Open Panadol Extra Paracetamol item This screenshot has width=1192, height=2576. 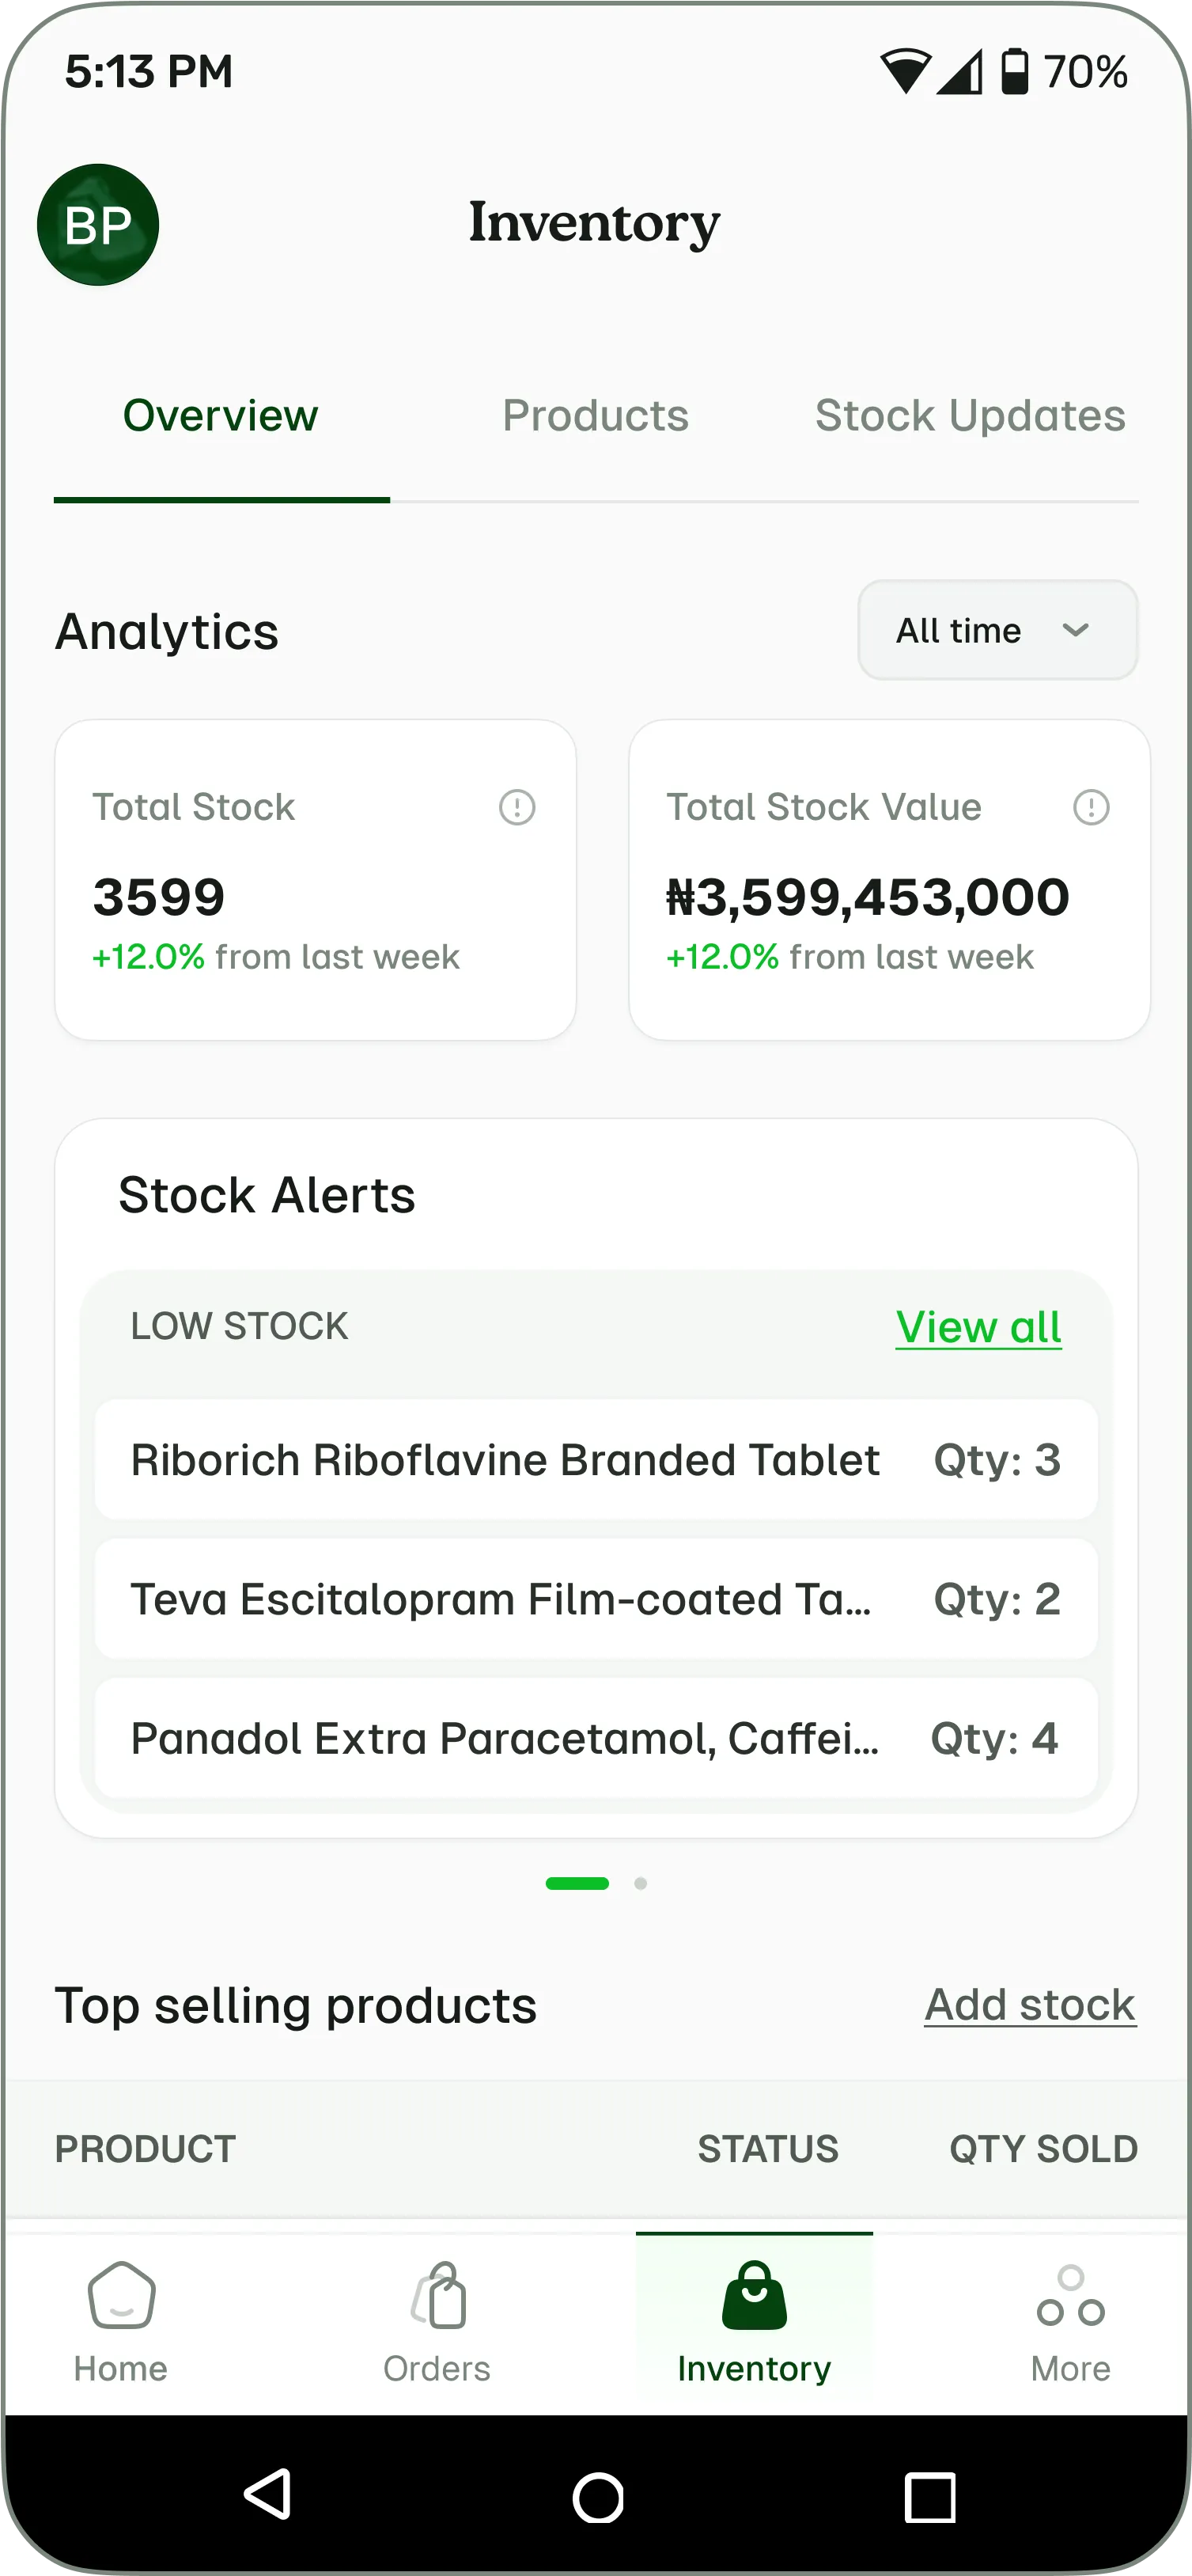[596, 1738]
